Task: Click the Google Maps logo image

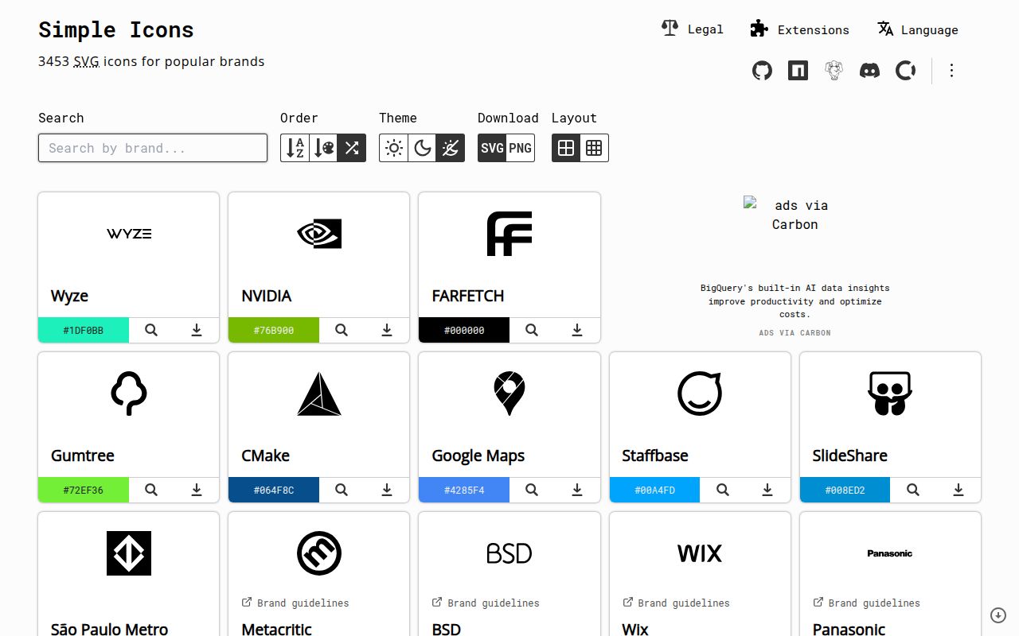Action: (509, 394)
